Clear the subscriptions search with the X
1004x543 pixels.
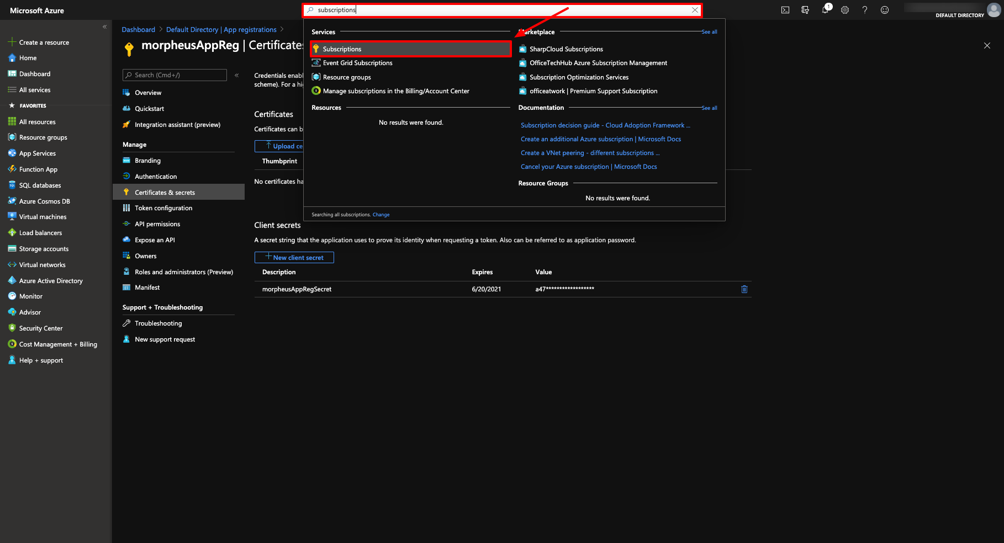point(695,9)
